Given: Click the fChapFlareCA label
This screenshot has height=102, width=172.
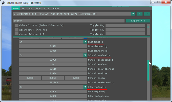Looking at the screenshot, I should point(96,78).
